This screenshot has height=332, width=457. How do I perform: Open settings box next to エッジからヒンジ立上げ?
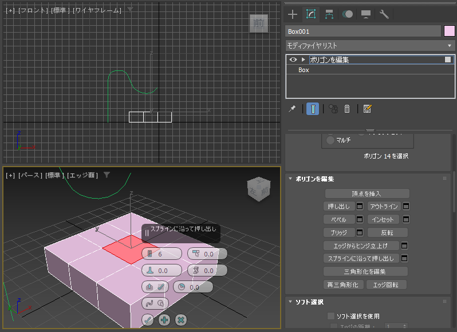pos(404,246)
